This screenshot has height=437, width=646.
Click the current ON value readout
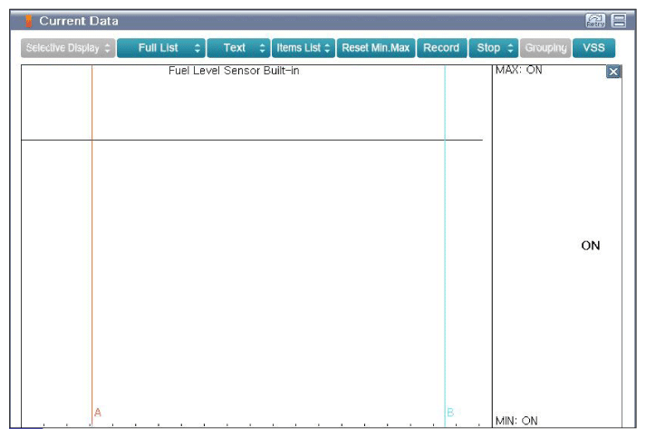tap(591, 246)
